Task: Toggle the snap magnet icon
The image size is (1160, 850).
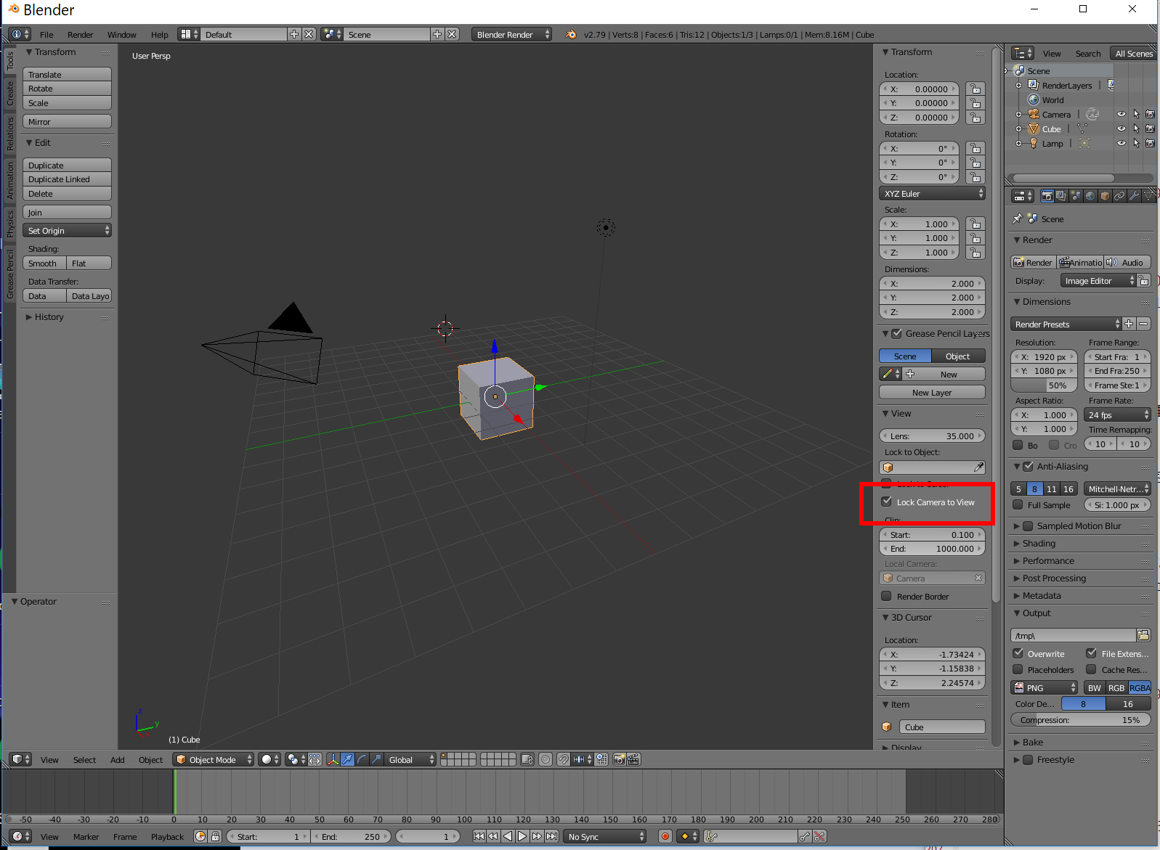Action: [x=564, y=759]
